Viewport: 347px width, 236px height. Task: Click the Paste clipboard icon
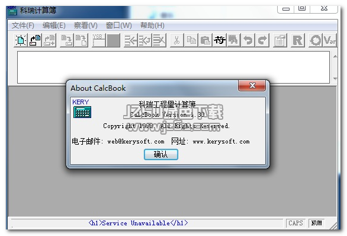coord(205,40)
